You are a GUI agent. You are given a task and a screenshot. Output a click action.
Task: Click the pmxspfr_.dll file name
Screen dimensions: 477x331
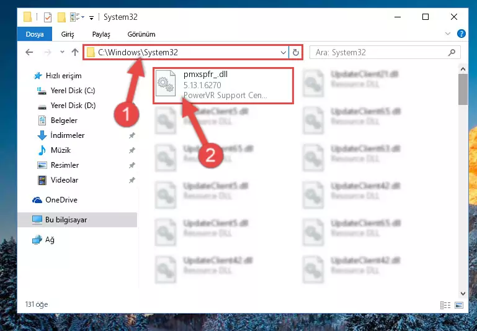[x=205, y=75]
